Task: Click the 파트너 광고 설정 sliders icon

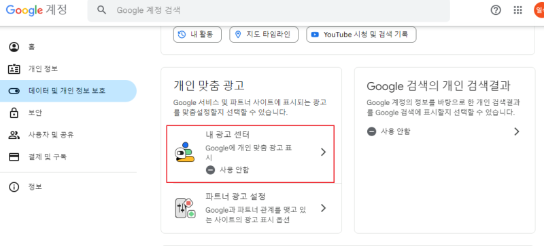Action: tap(185, 208)
